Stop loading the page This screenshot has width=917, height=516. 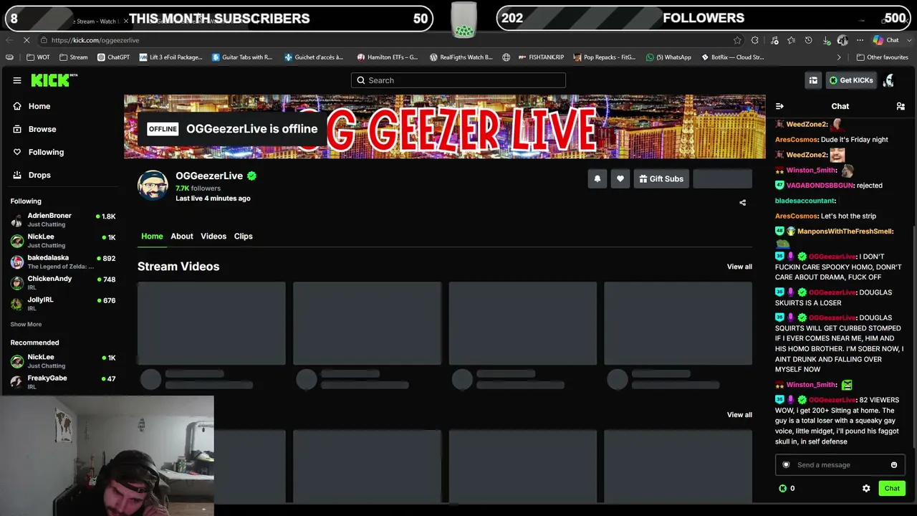click(27, 40)
